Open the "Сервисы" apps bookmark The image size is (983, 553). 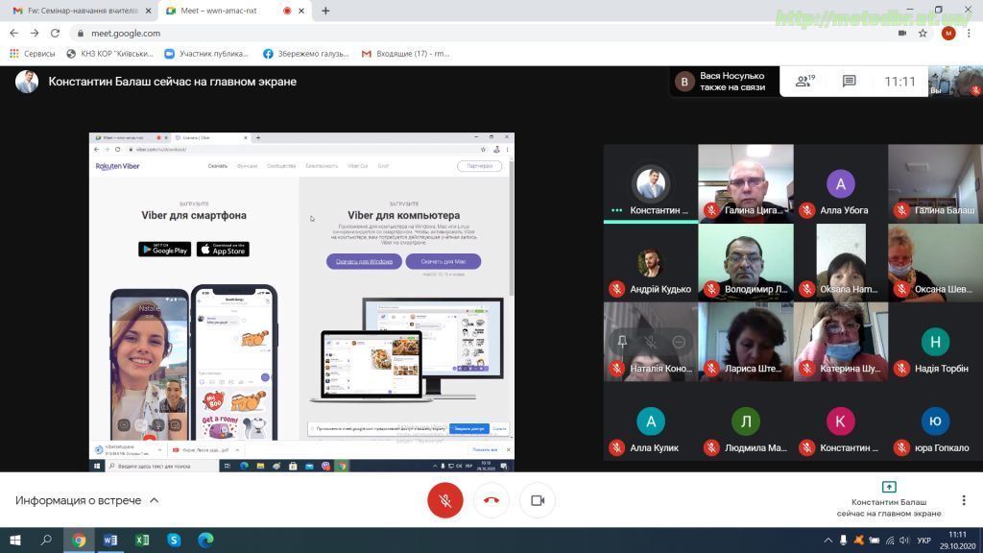click(x=33, y=54)
